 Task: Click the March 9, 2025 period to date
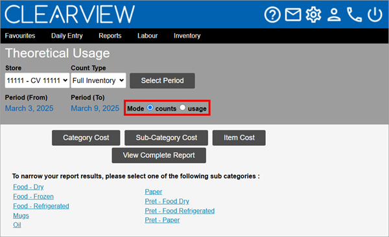click(x=95, y=108)
